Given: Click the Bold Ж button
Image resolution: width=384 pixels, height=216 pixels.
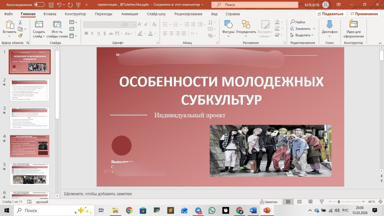Looking at the screenshot, I should (x=86, y=33).
